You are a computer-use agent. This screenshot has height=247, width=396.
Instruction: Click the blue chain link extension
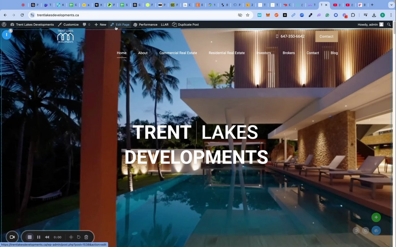pyautogui.click(x=293, y=15)
